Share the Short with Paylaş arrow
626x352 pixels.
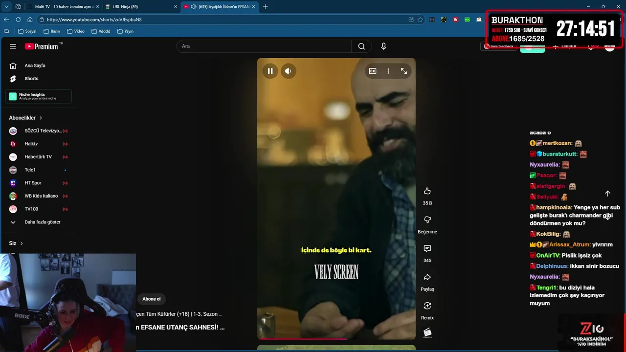(427, 277)
